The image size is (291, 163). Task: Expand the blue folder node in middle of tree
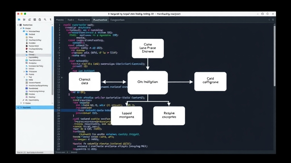(24, 72)
